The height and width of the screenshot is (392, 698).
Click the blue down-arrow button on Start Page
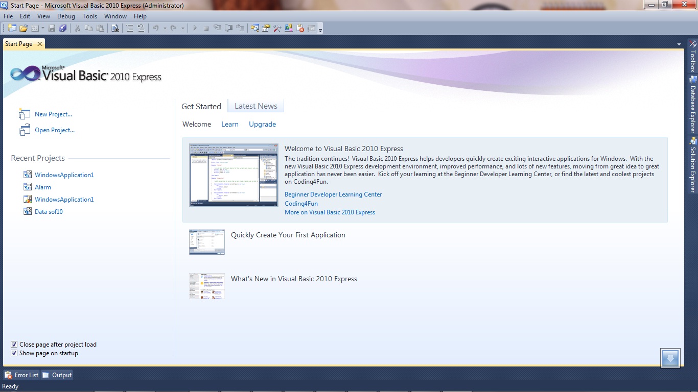(x=670, y=358)
